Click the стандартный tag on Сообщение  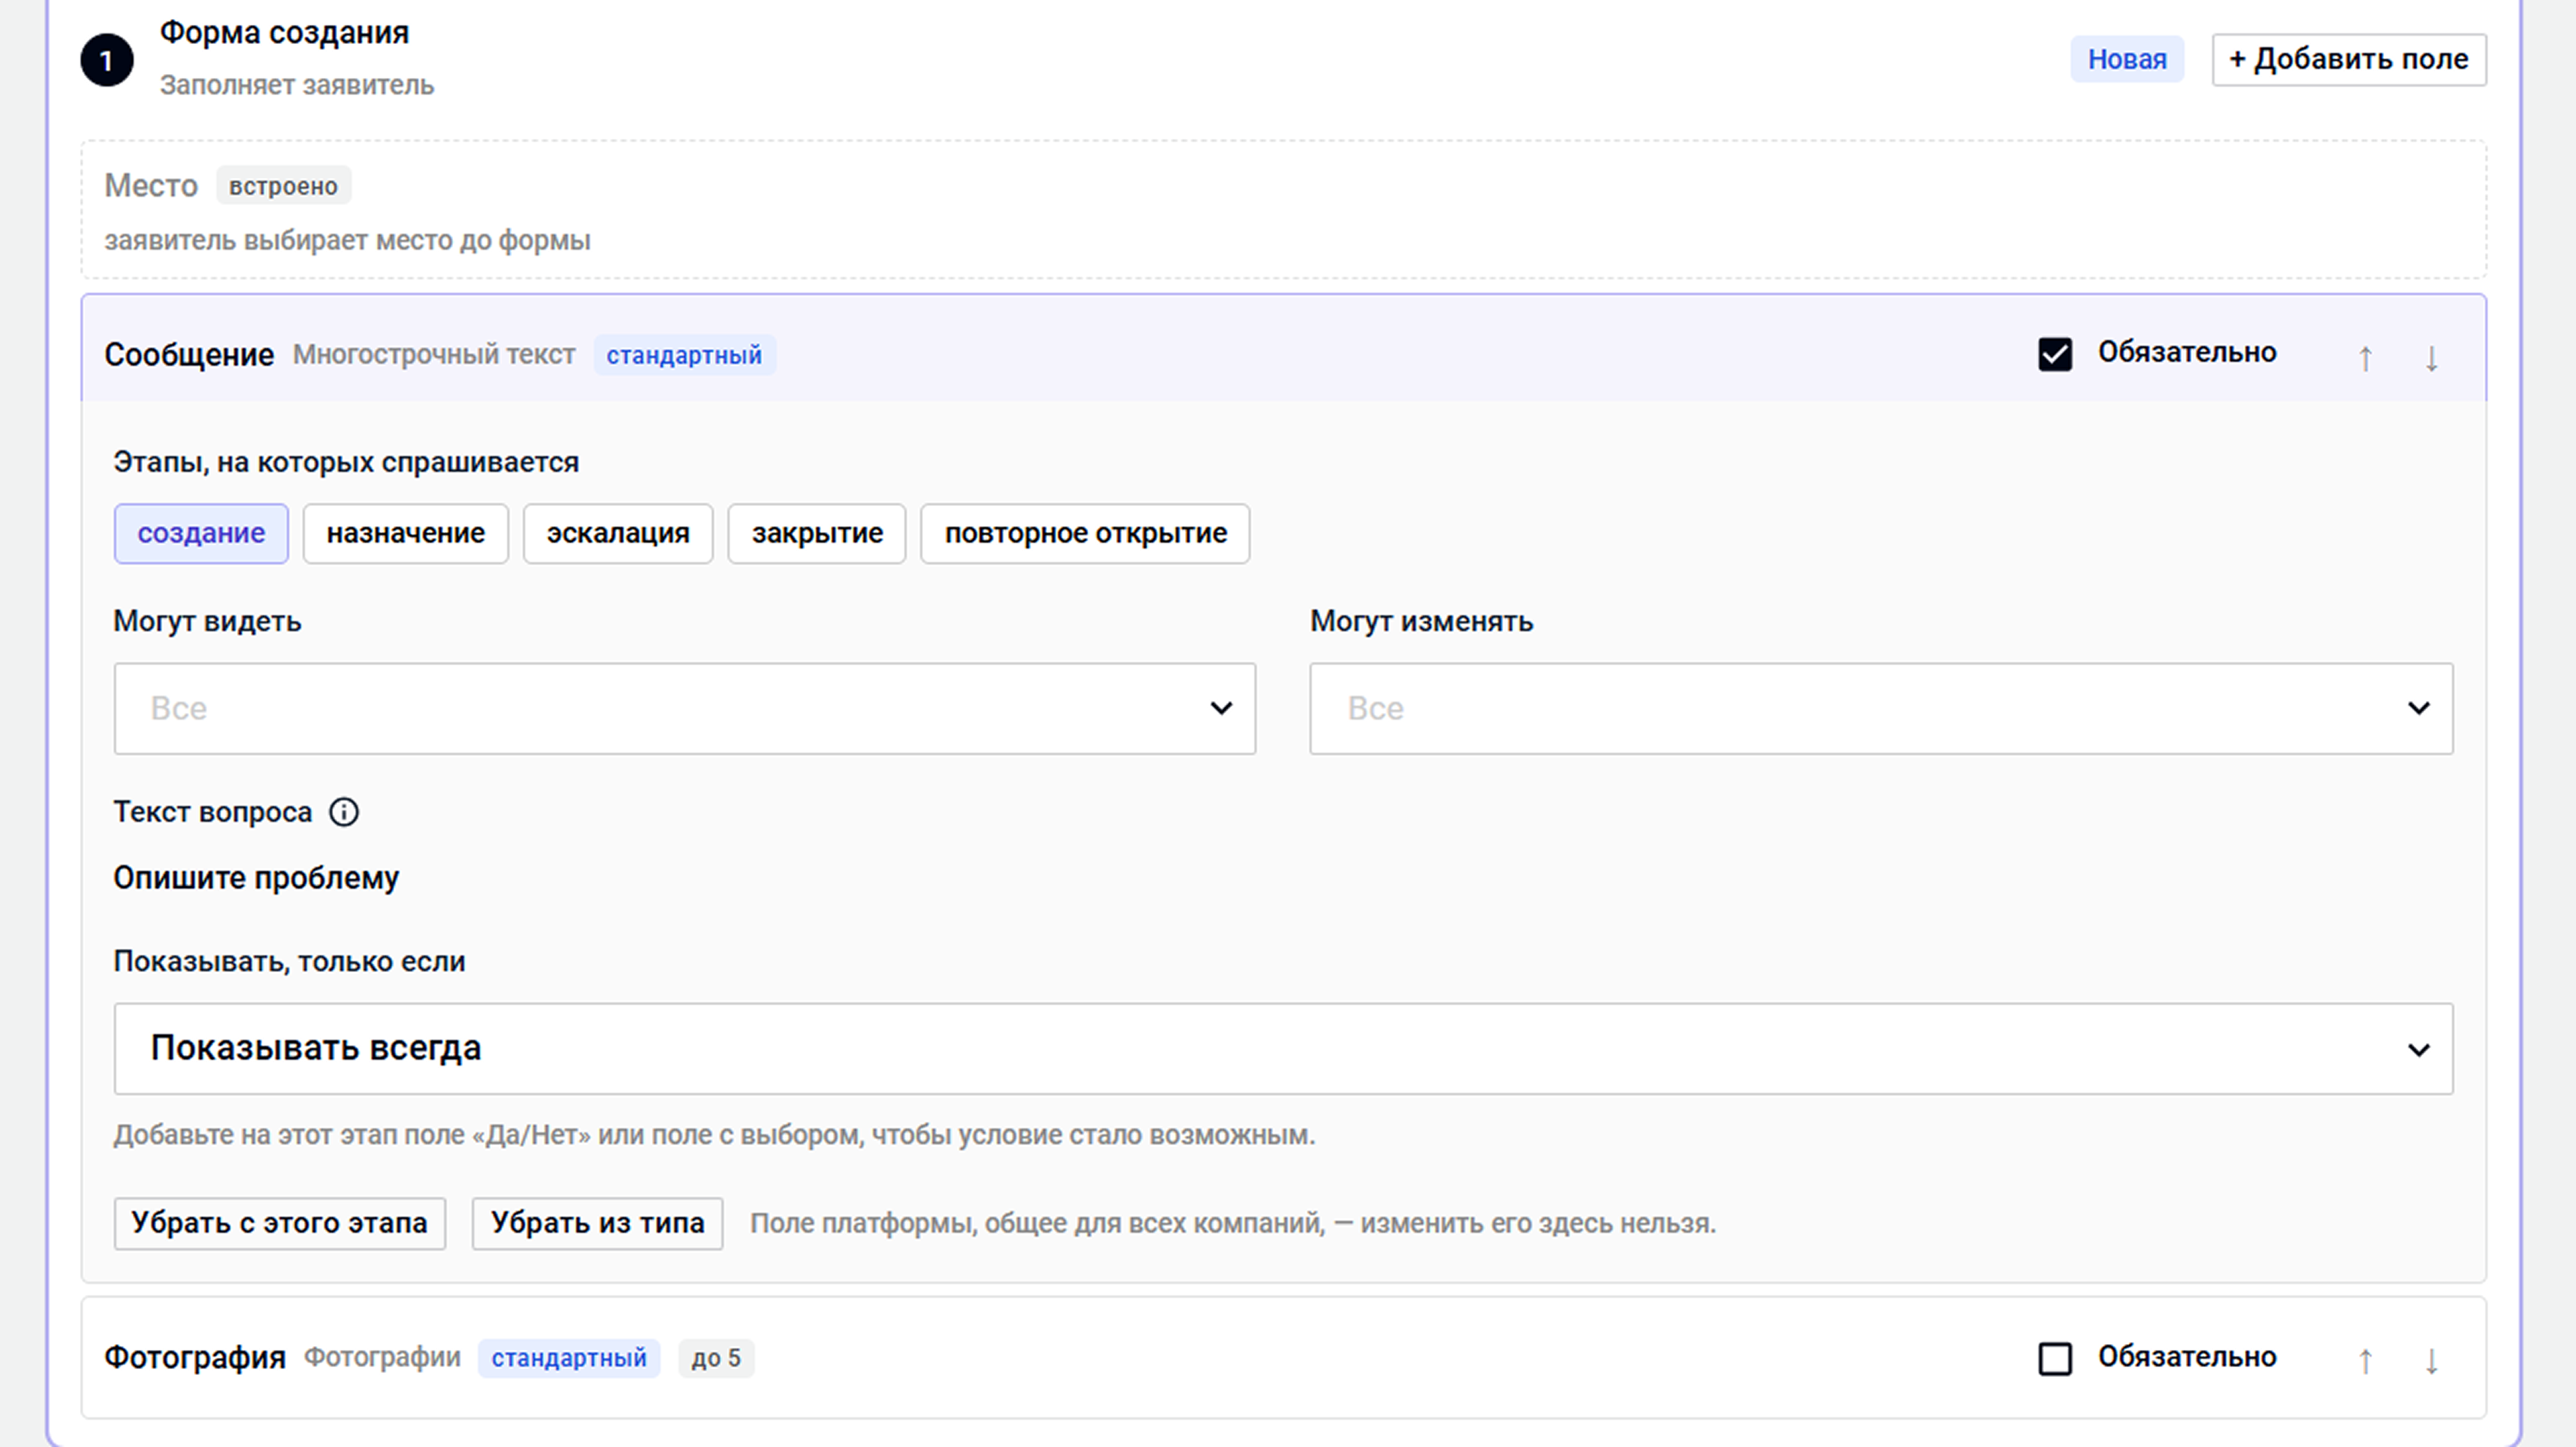coord(684,355)
